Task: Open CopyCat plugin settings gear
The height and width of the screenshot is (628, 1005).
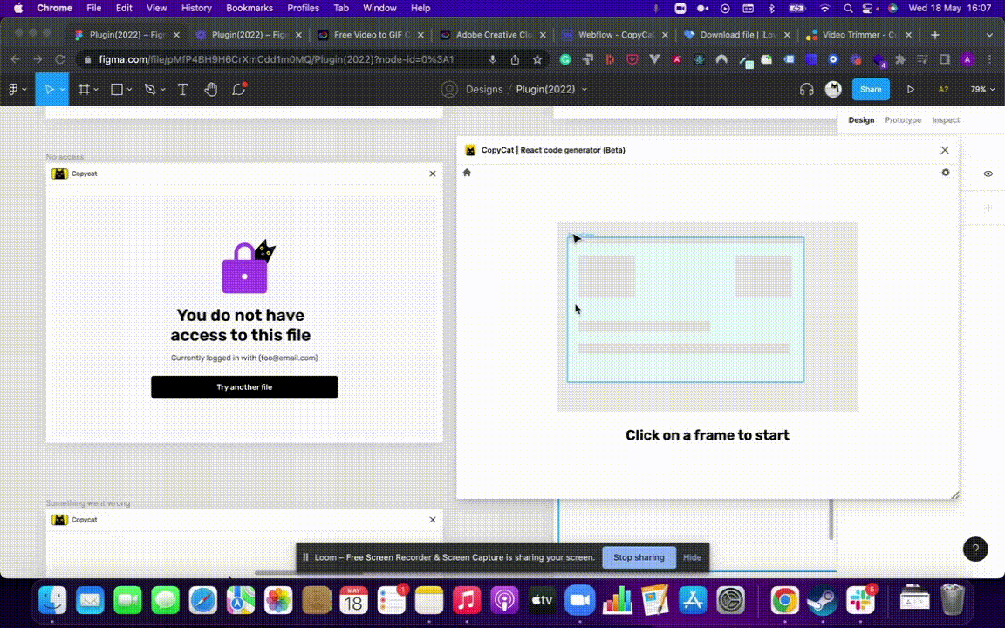Action: click(x=946, y=173)
